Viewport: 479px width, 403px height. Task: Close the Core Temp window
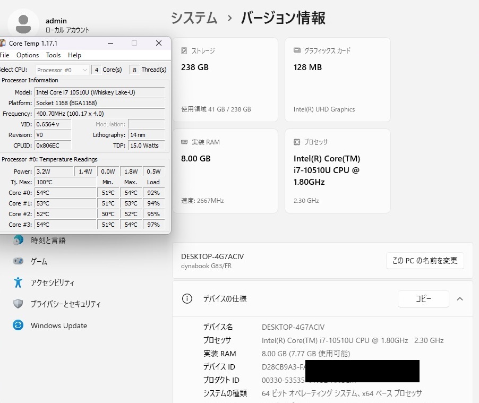[x=159, y=43]
